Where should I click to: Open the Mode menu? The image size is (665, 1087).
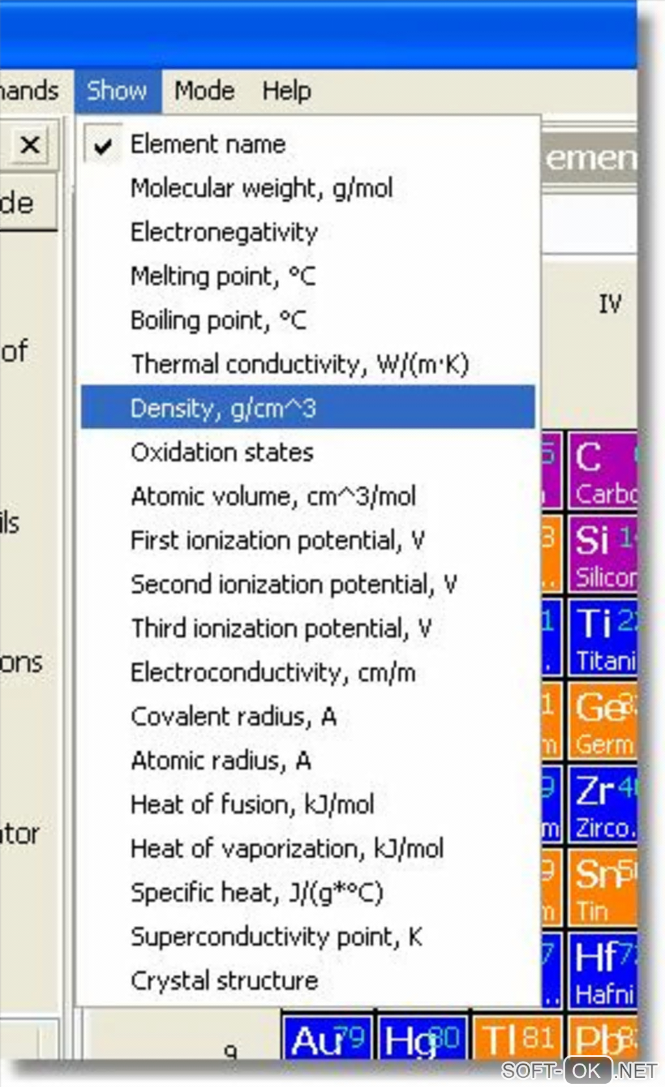coord(204,91)
